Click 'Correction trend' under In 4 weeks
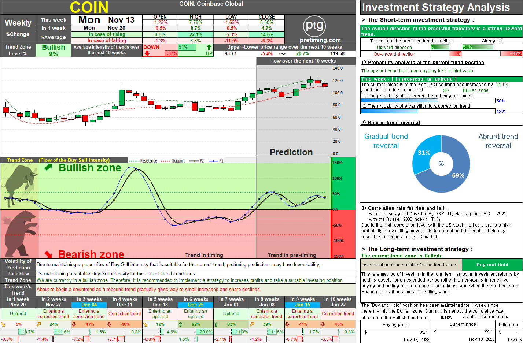The height and width of the screenshot is (343, 523). [x=125, y=314]
